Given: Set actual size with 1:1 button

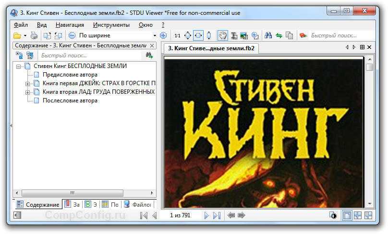Looking at the screenshot, I should click(x=177, y=36).
